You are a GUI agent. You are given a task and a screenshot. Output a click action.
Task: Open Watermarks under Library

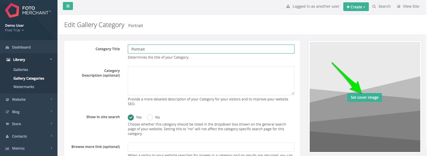click(x=24, y=87)
